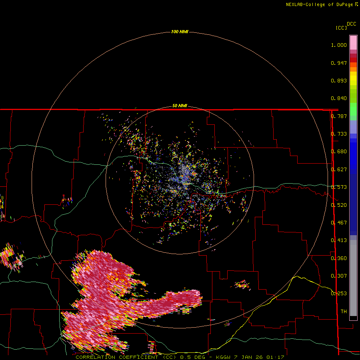Screen dimensions: 360x360
Task: Click the 01:17 timestamp in the caption
Action: (x=275, y=357)
